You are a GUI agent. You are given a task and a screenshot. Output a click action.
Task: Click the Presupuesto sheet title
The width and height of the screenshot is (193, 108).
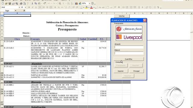coord(67,29)
